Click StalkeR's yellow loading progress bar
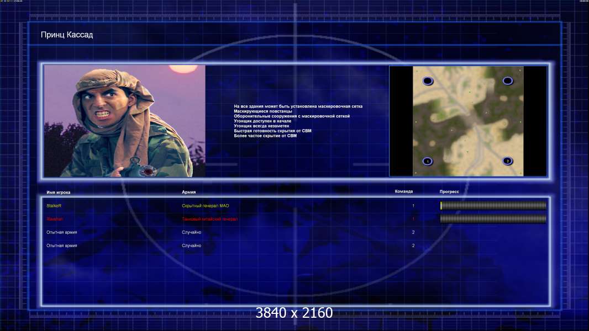The height and width of the screenshot is (331, 589). (493, 205)
